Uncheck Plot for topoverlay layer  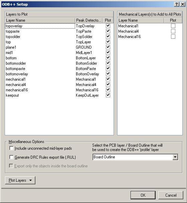[108, 26]
